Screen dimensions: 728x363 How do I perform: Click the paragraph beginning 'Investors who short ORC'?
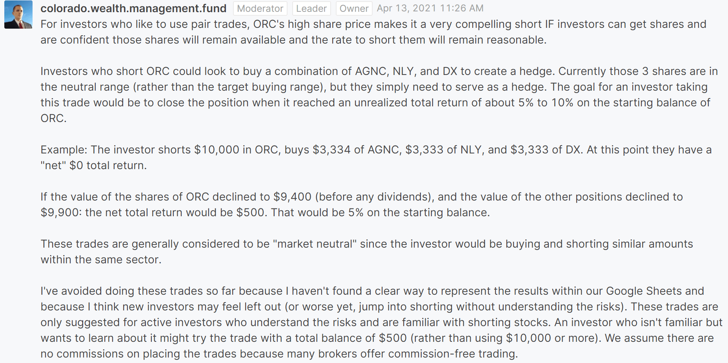379,95
